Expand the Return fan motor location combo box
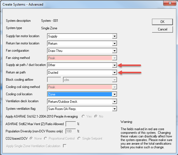This screenshot has width=178, height=155. [x=114, y=44]
